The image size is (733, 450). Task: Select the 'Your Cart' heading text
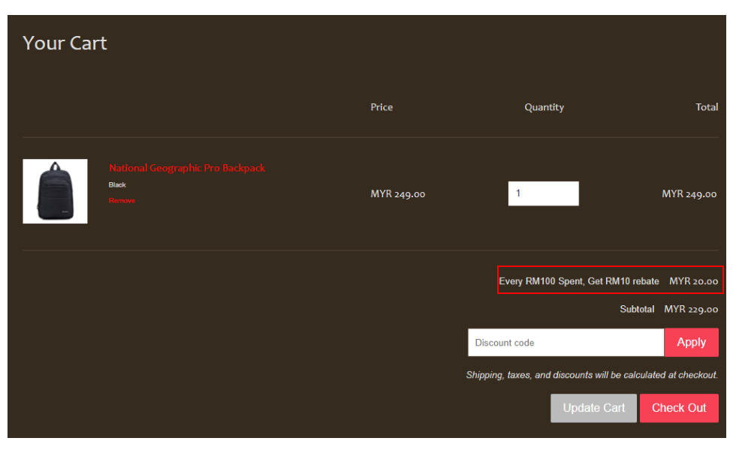[x=65, y=43]
